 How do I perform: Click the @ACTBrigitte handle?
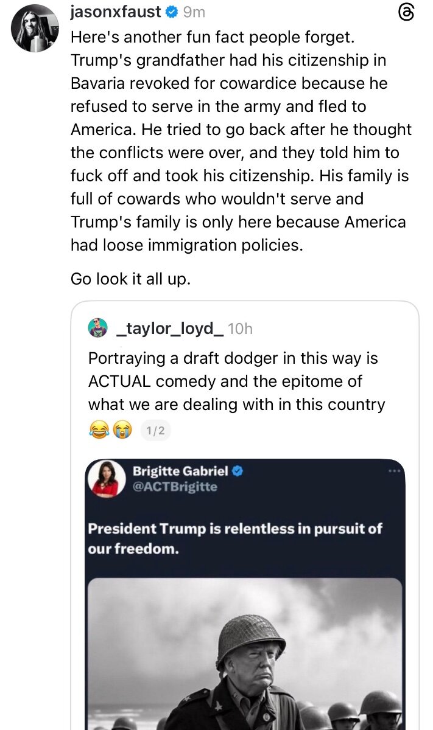coord(175,487)
